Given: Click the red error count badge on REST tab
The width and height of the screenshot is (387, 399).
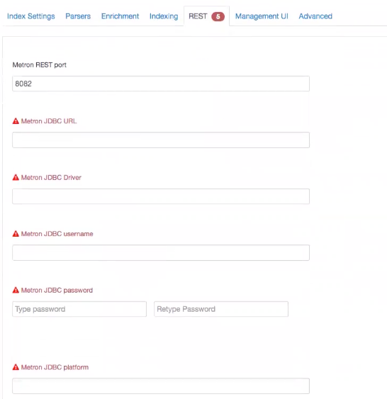Looking at the screenshot, I should coord(218,16).
